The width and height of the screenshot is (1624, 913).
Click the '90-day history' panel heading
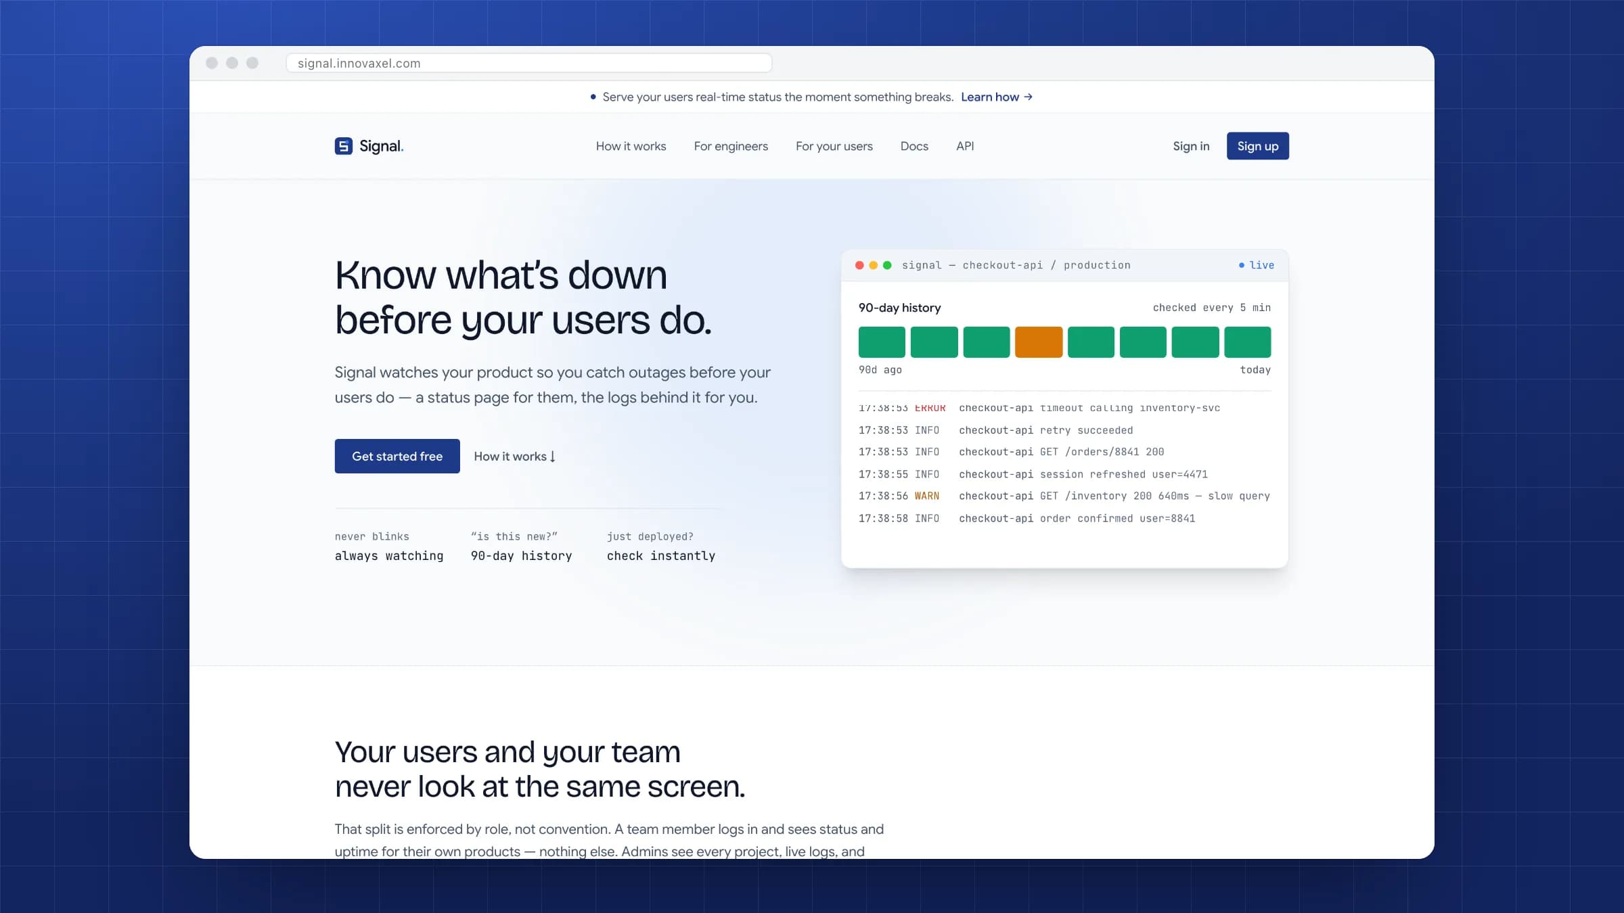pos(899,308)
